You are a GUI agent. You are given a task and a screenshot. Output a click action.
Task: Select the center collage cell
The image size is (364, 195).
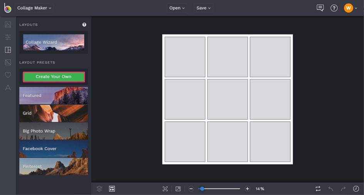click(x=228, y=99)
